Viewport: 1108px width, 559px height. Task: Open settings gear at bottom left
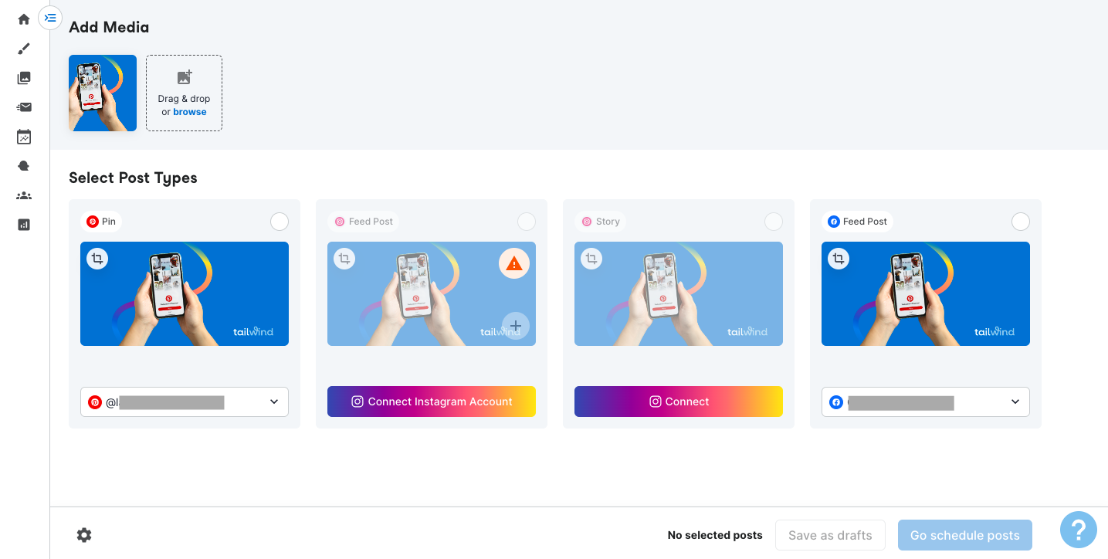click(84, 534)
